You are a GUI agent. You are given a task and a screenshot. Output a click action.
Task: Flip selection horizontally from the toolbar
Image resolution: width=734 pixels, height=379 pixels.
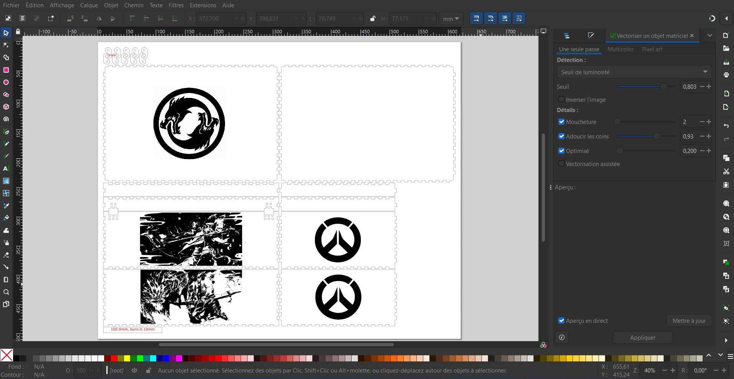point(99,18)
